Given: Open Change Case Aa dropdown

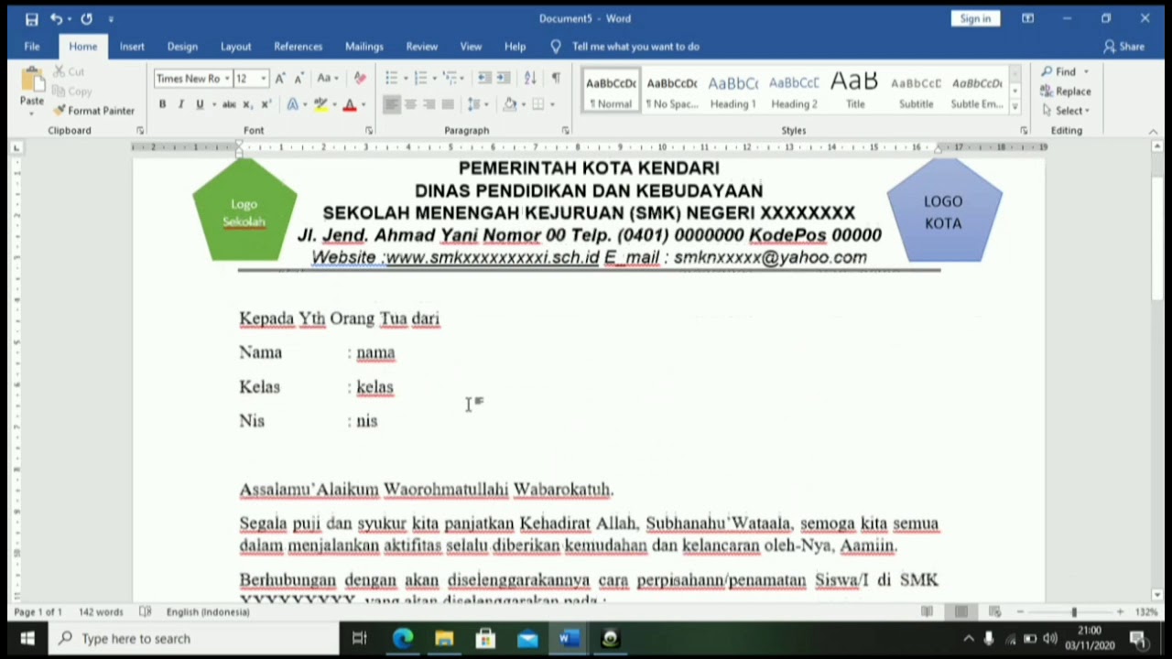Looking at the screenshot, I should coord(328,79).
